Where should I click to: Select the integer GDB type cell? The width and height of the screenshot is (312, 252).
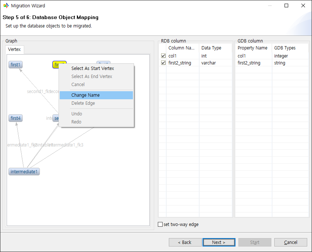(x=281, y=56)
